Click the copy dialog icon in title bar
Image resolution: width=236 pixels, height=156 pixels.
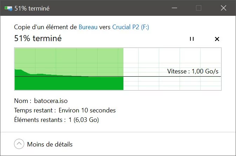(8, 8)
